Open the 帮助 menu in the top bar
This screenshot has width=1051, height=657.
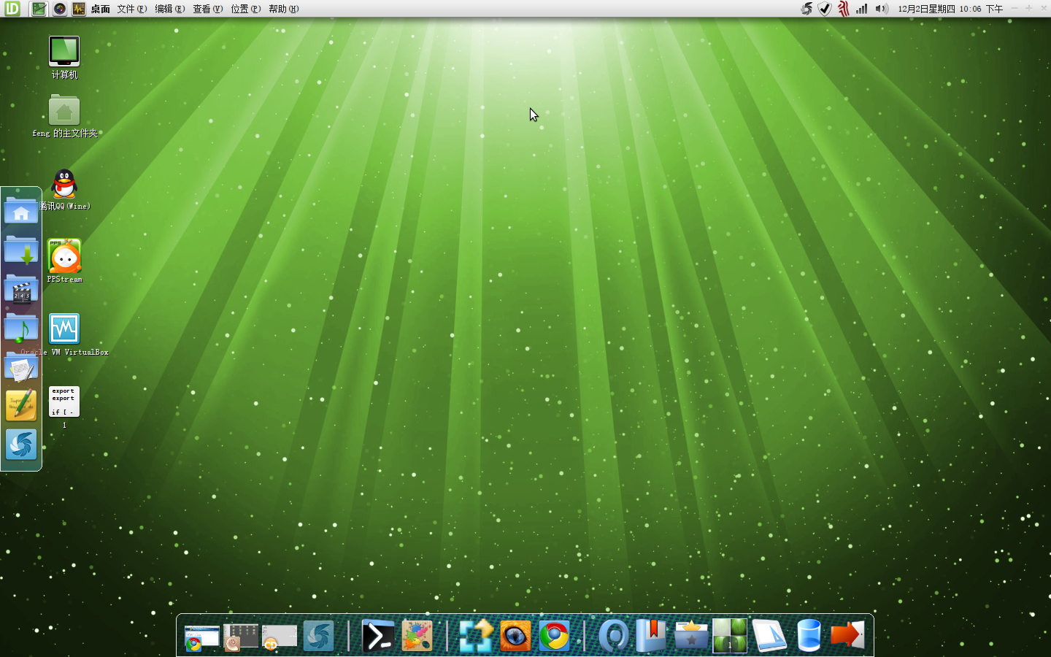coord(284,9)
